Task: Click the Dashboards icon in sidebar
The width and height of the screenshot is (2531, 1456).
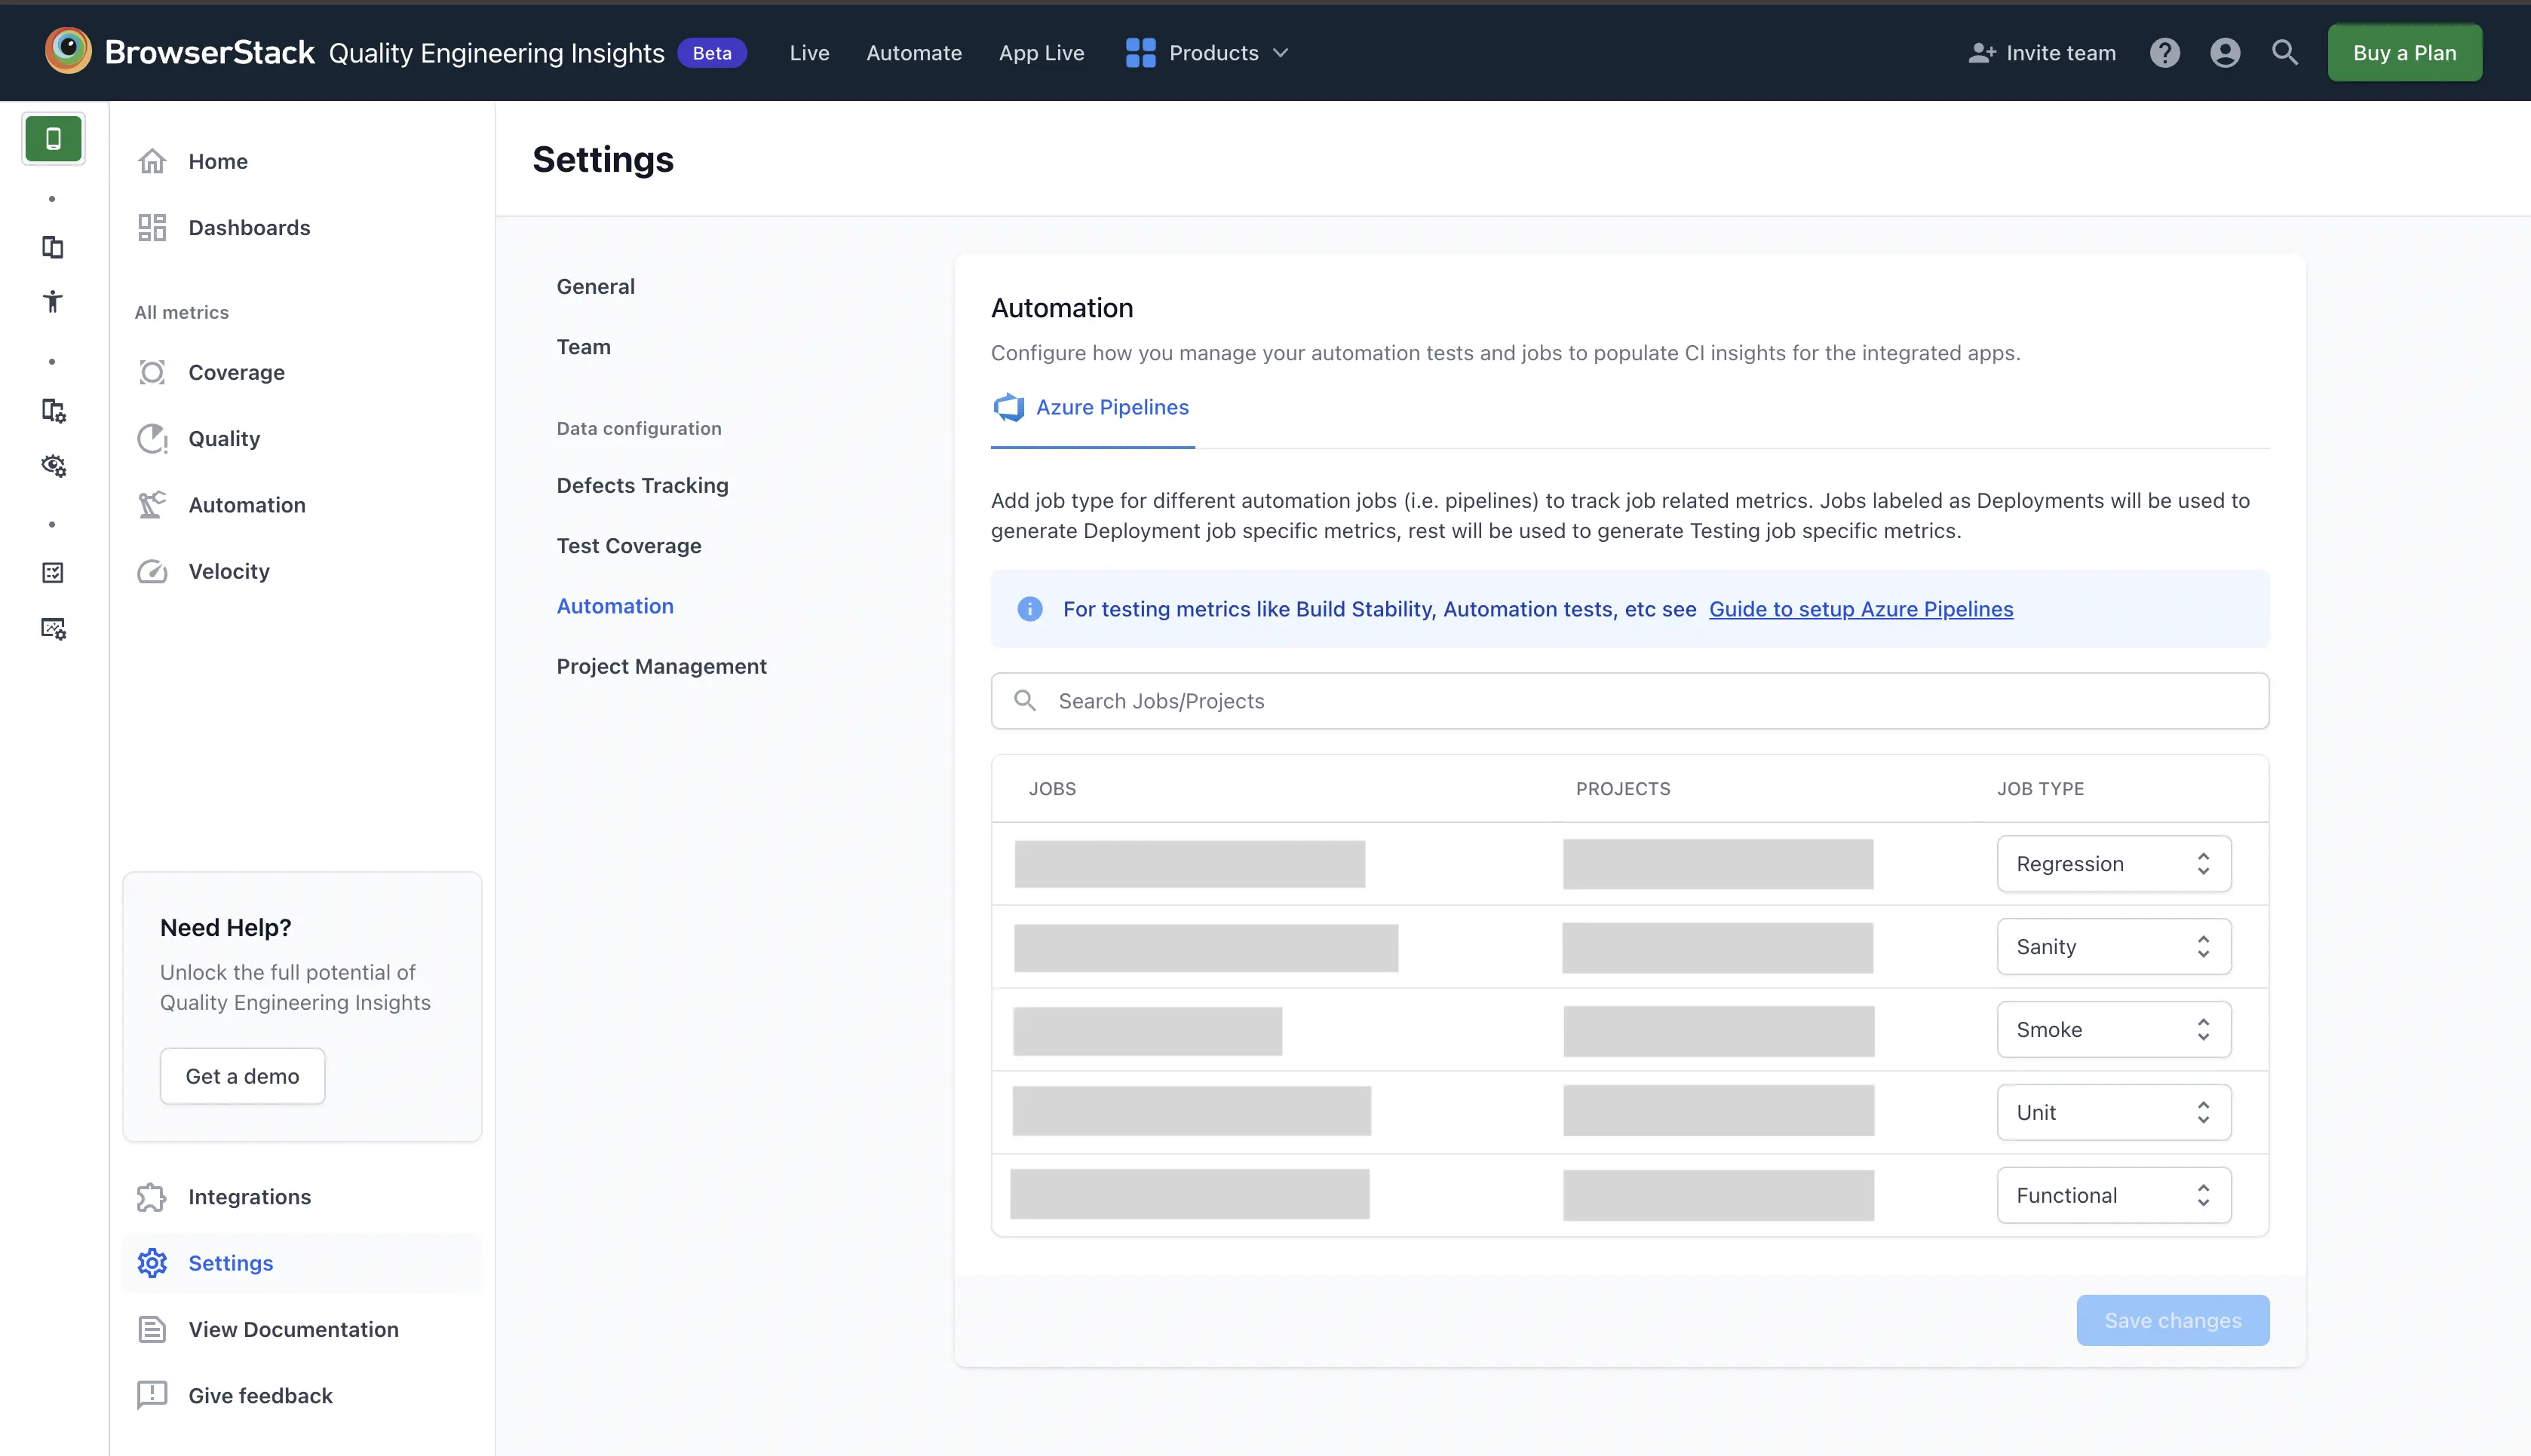Action: click(155, 228)
